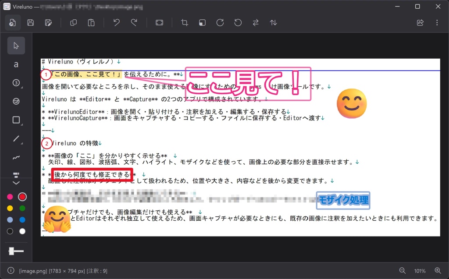Copy the image to the clipboard
Image resolution: width=449 pixels, height=279 pixels.
pyautogui.click(x=73, y=23)
